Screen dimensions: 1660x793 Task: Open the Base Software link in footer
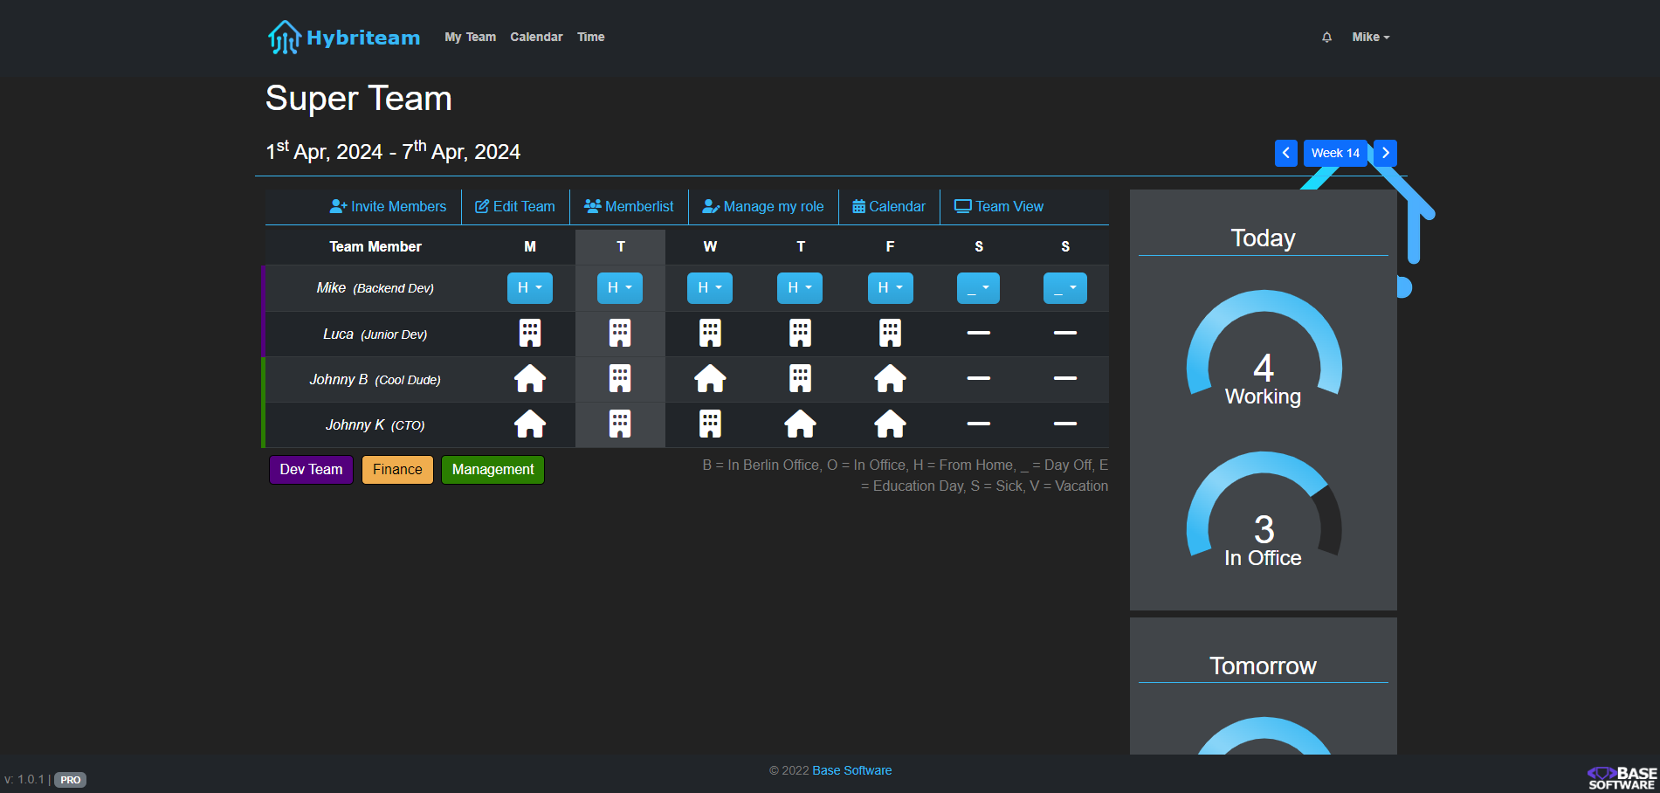pos(851,770)
